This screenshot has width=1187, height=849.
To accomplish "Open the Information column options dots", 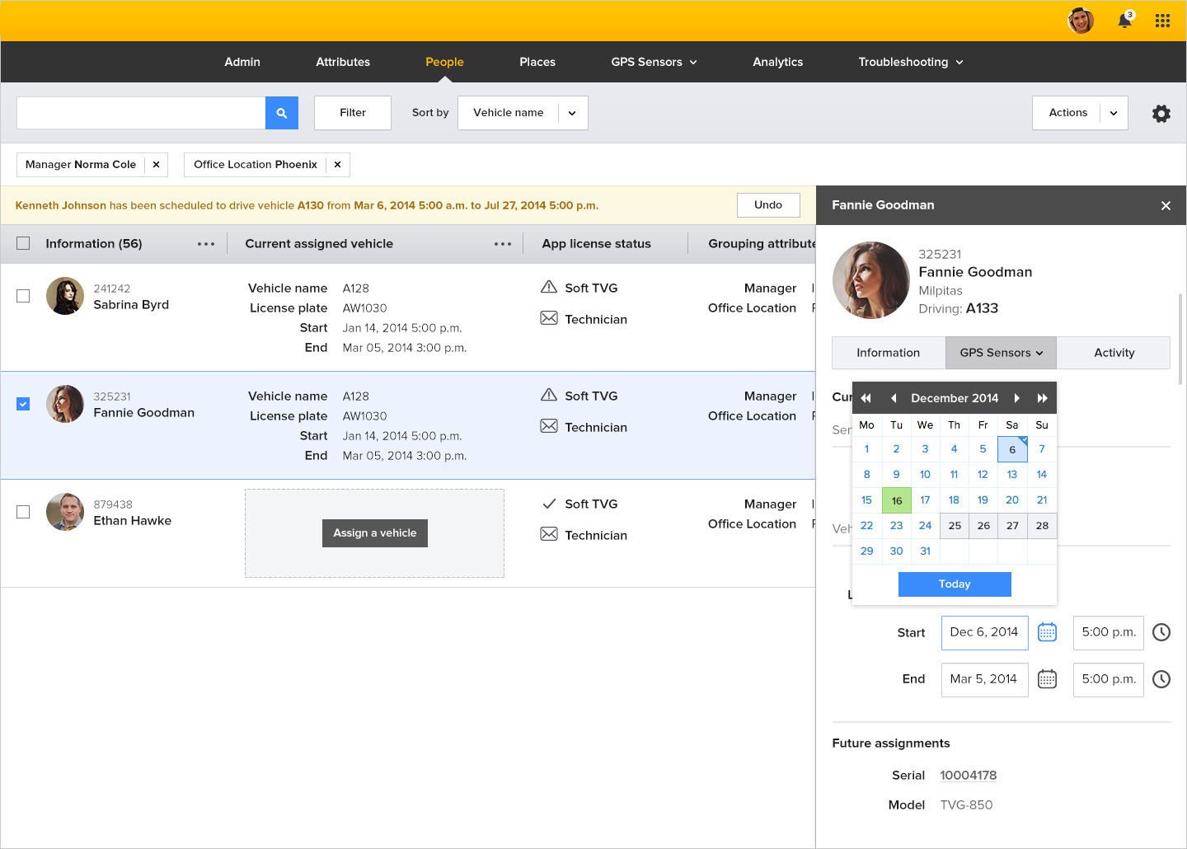I will point(206,244).
